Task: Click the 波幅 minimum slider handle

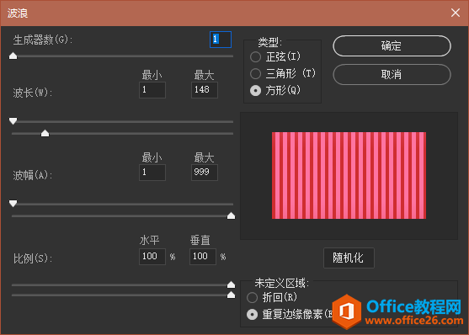Action: (13, 204)
